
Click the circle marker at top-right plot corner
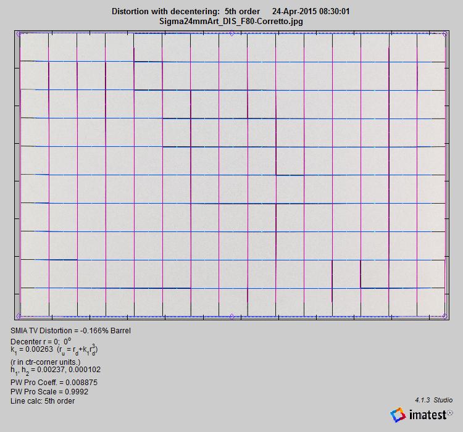tap(444, 35)
